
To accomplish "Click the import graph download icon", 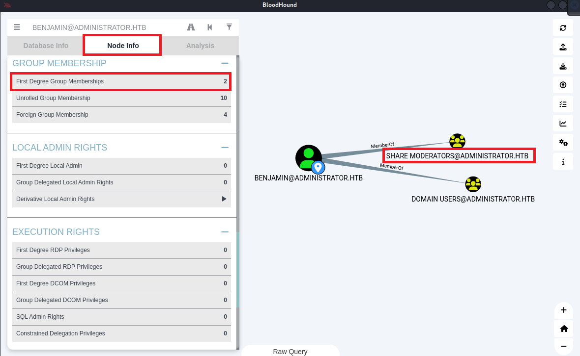I will (563, 66).
